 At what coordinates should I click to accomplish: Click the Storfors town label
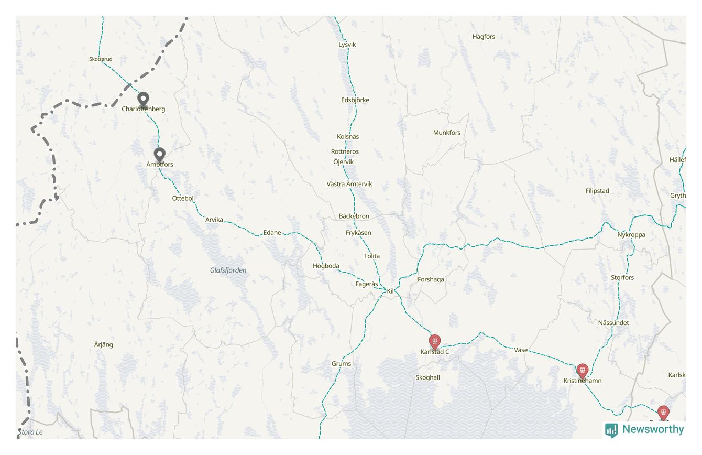[x=622, y=277]
